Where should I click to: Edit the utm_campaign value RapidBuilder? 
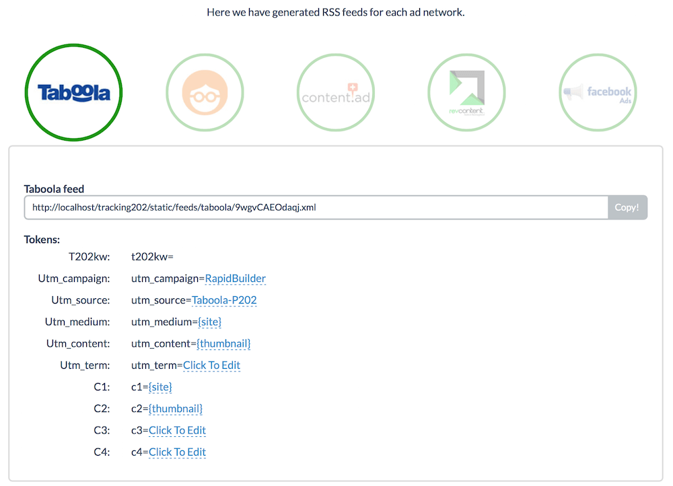235,279
